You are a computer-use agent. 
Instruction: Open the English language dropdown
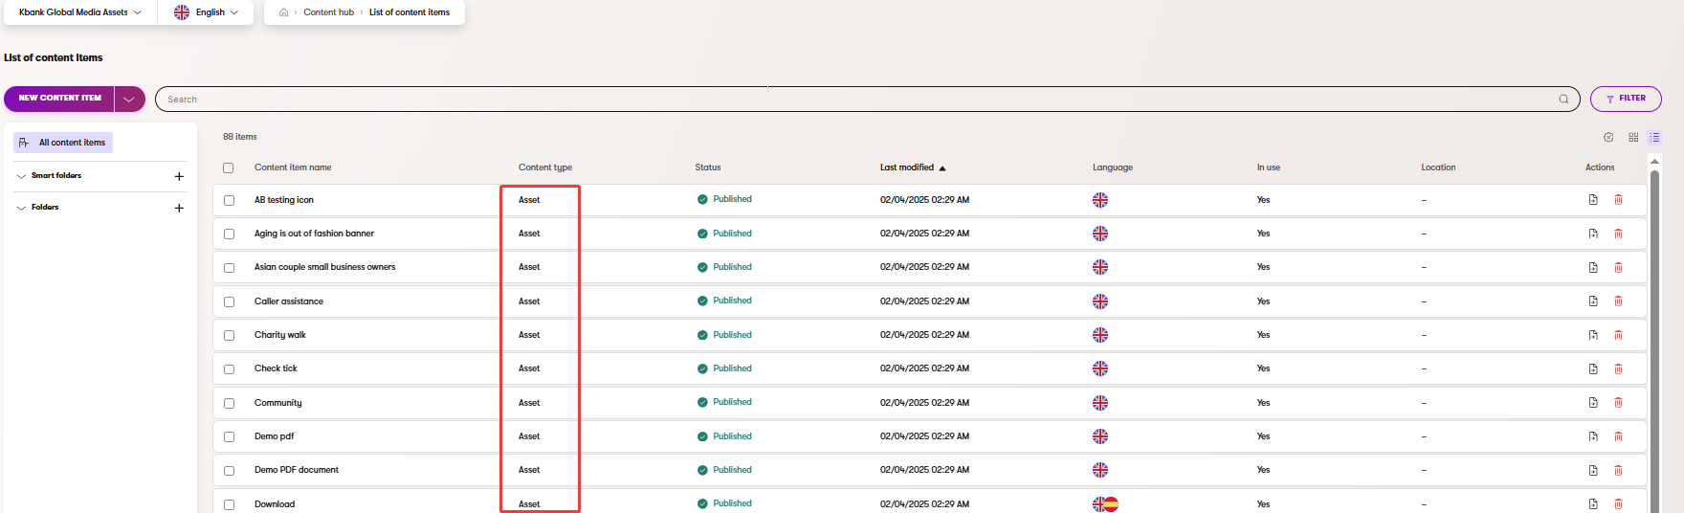click(206, 12)
